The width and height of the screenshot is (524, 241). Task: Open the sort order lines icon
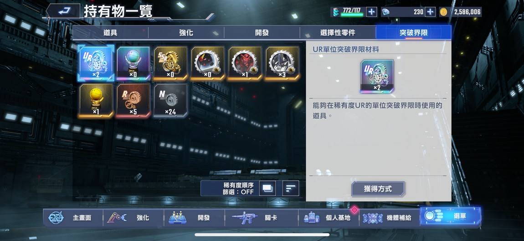pyautogui.click(x=291, y=188)
